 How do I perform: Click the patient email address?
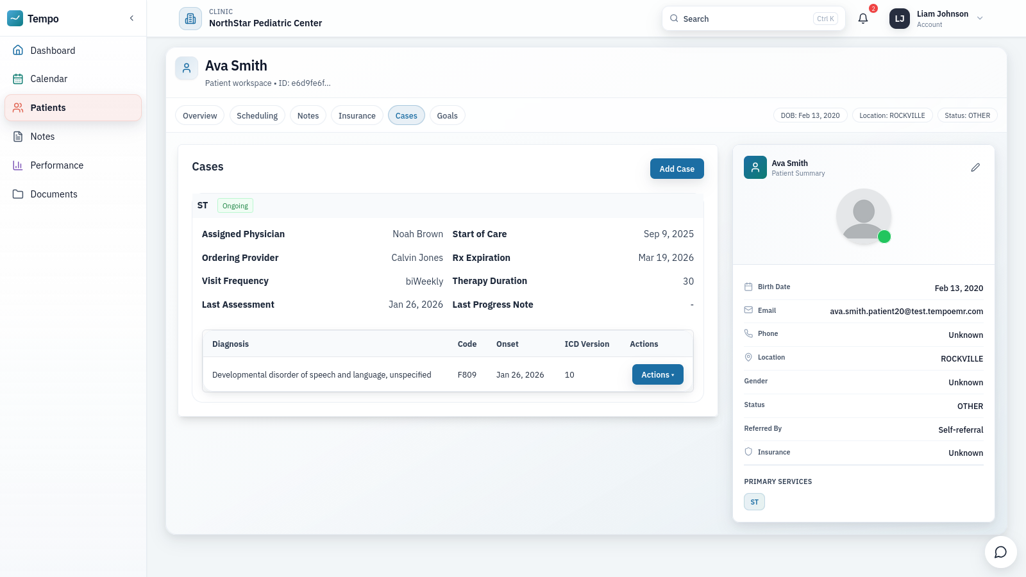pyautogui.click(x=907, y=312)
